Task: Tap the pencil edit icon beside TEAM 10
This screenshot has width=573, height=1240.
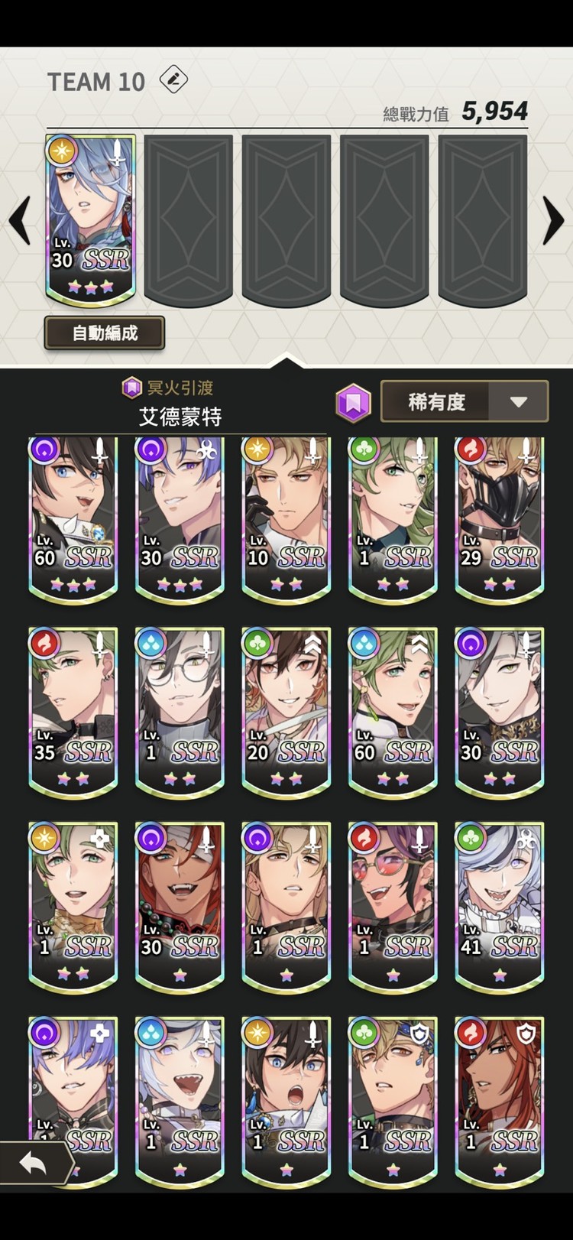Action: pos(173,80)
